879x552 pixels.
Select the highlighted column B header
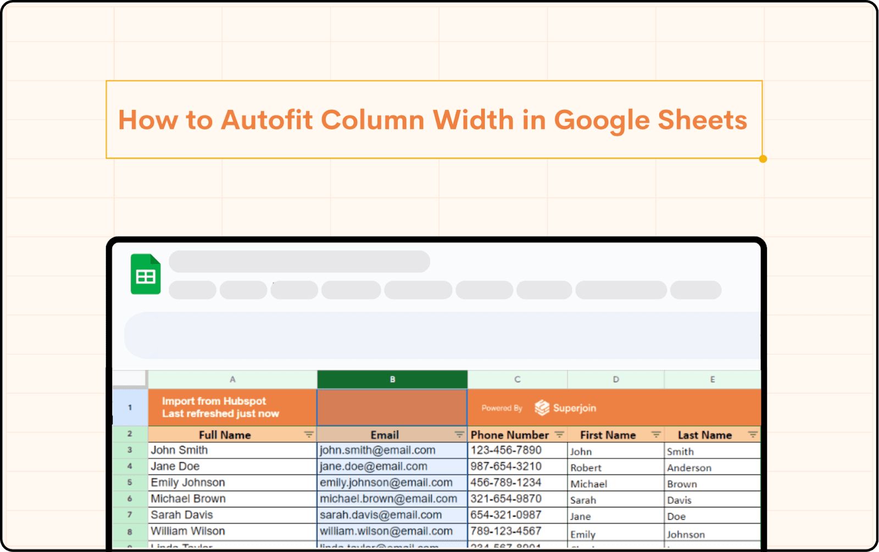[392, 379]
